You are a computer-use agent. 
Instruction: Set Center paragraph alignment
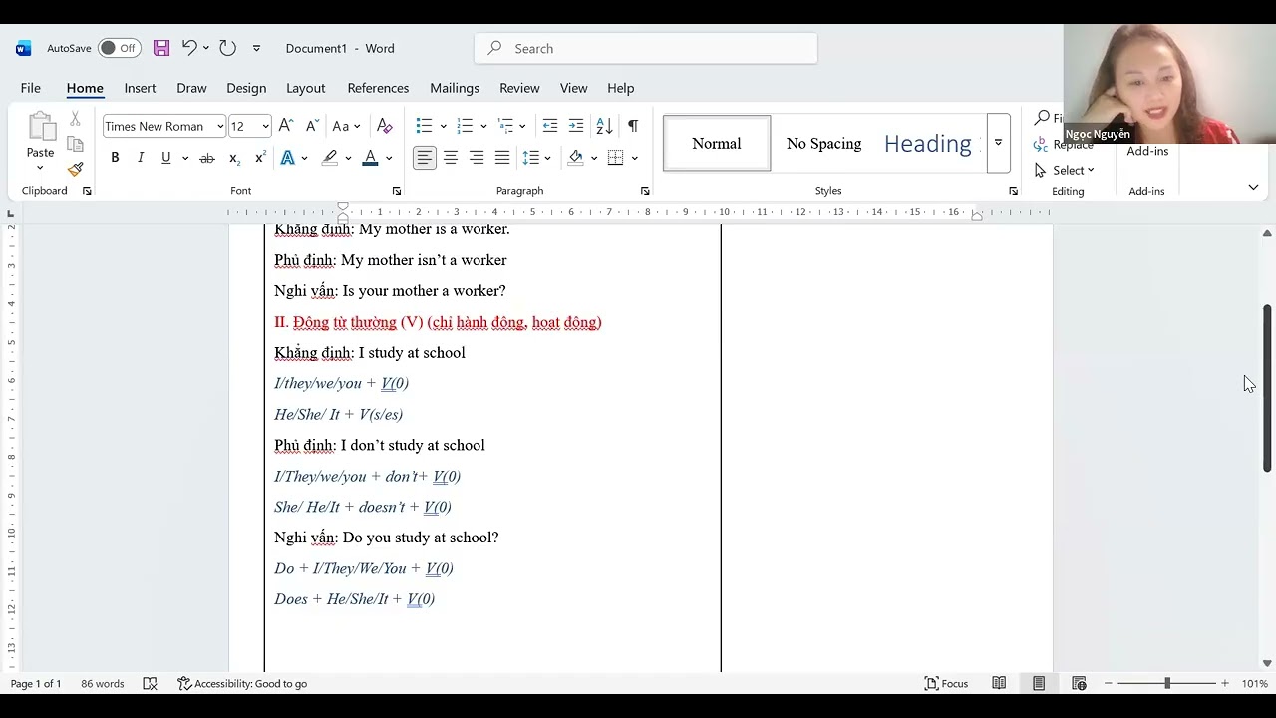tap(451, 158)
